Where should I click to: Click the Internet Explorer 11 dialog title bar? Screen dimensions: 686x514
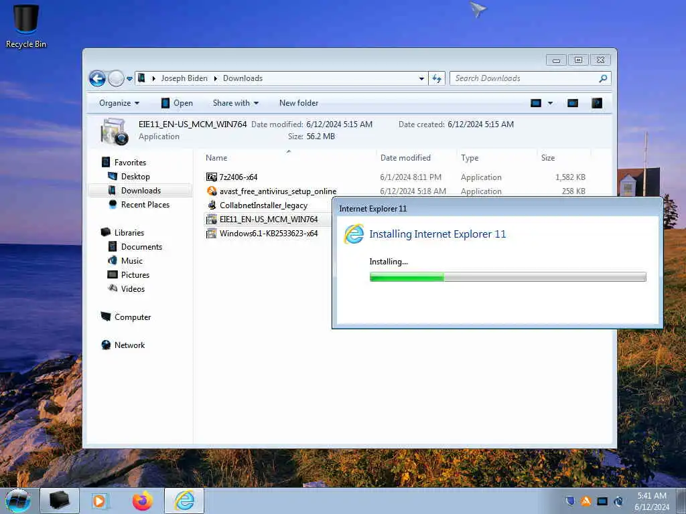click(498, 209)
